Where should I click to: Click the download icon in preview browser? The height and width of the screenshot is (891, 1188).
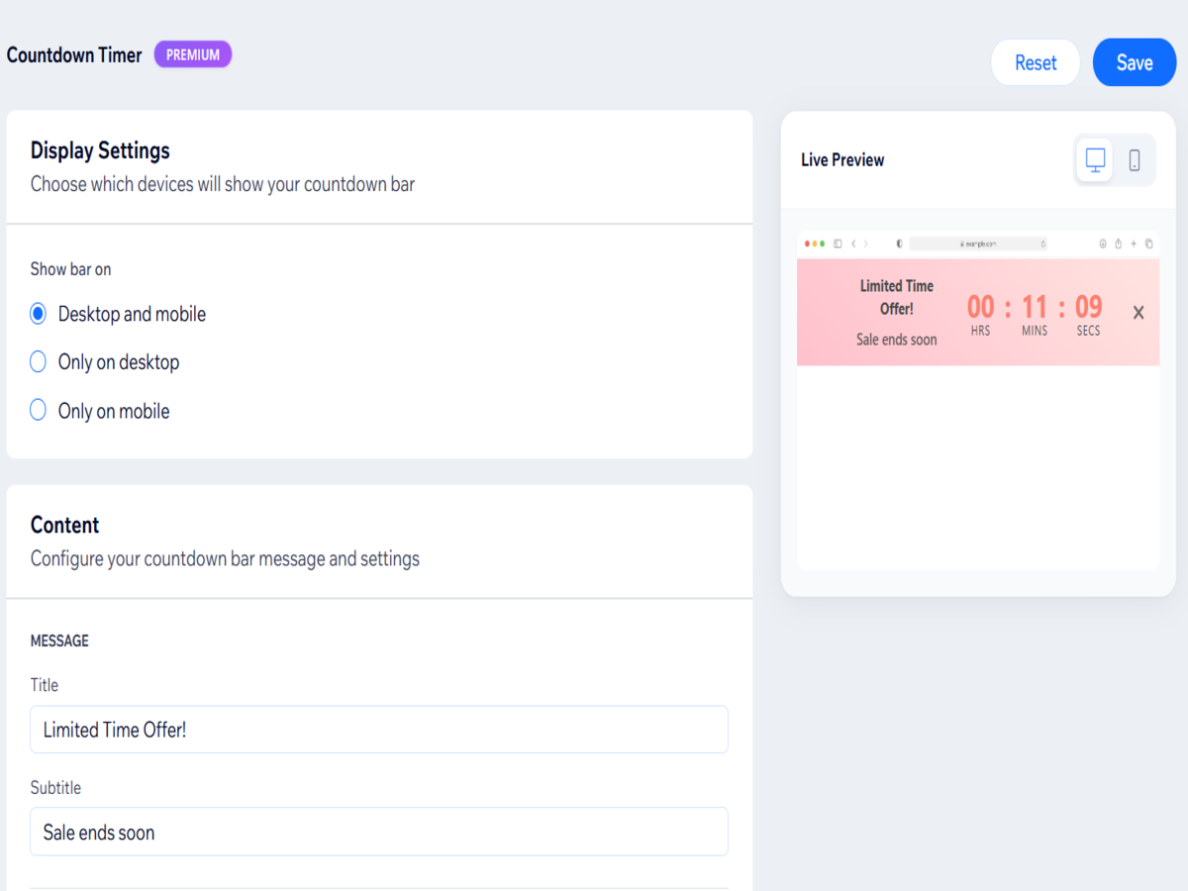1103,244
